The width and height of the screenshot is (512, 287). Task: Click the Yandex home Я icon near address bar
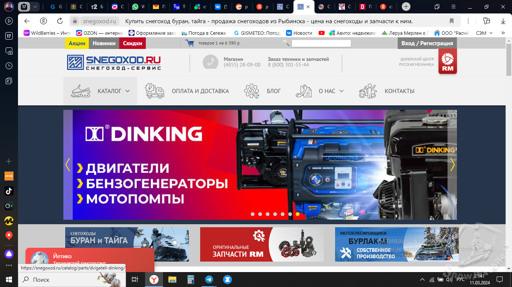[x=43, y=21]
